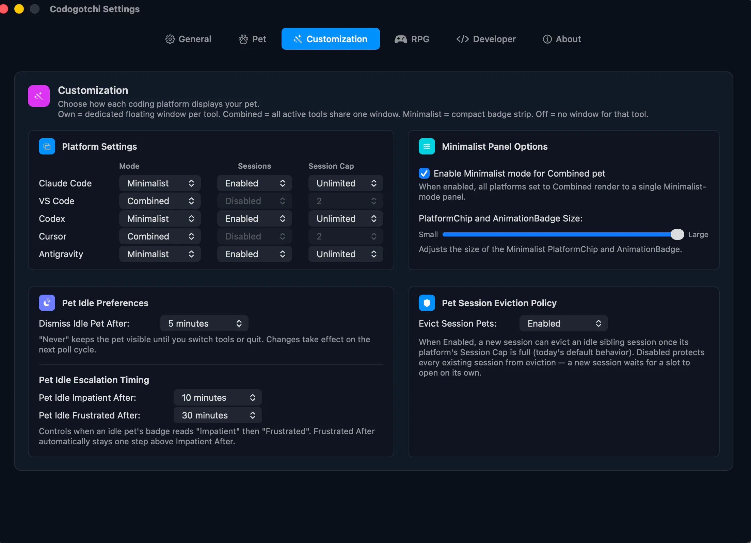Switch to the General tab
Screen dimensions: 751x543
tap(188, 39)
